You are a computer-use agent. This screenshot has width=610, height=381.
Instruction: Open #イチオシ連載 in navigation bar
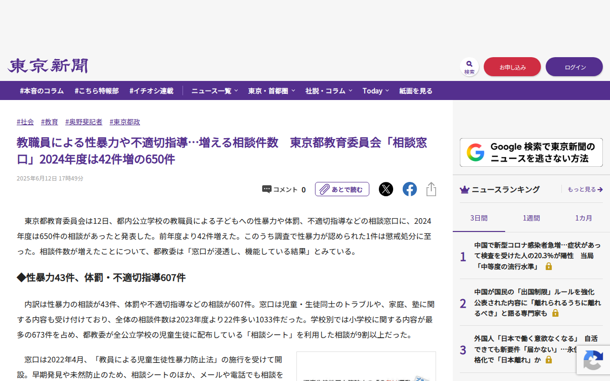pyautogui.click(x=152, y=90)
